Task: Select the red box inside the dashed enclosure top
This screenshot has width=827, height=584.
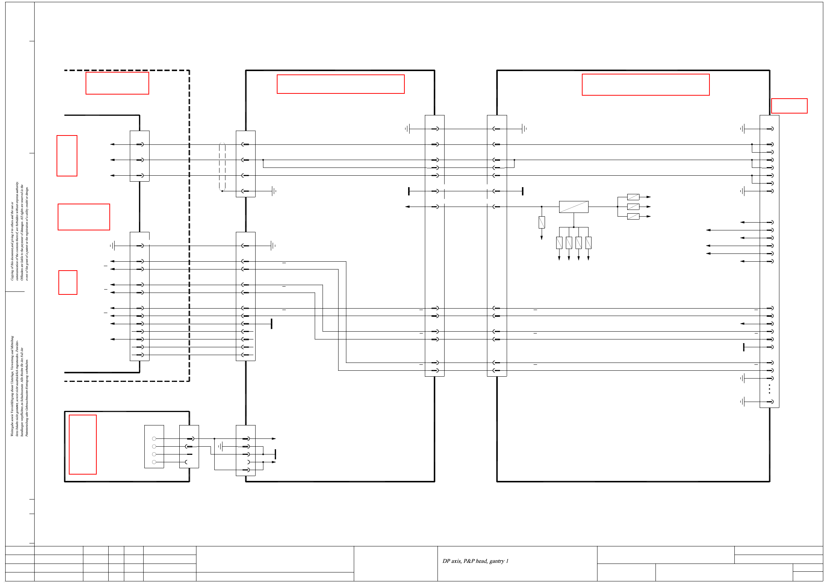Action: (117, 83)
